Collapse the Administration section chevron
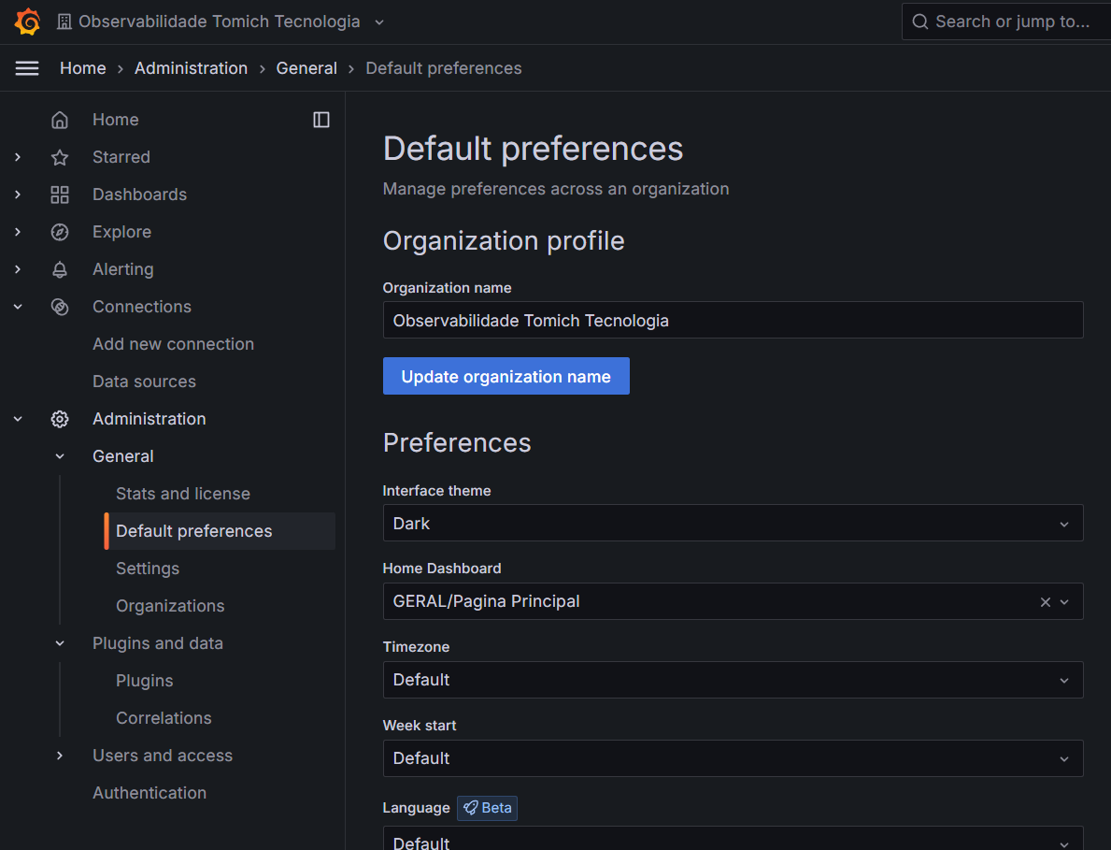1111x850 pixels. pyautogui.click(x=18, y=419)
